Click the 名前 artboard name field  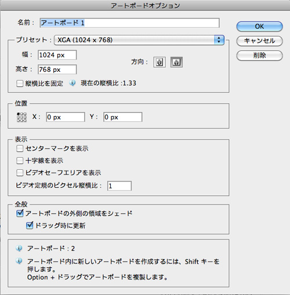[x=129, y=23]
